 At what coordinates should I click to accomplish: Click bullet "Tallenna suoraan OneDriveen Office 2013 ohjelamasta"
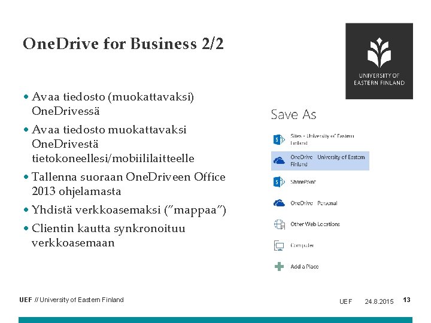[128, 184]
